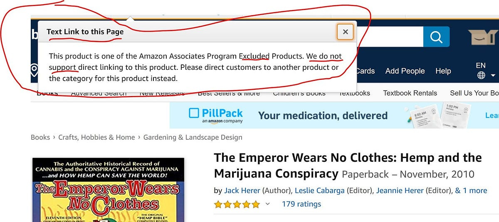
Task: Click the magnifier search button
Action: pos(436,37)
